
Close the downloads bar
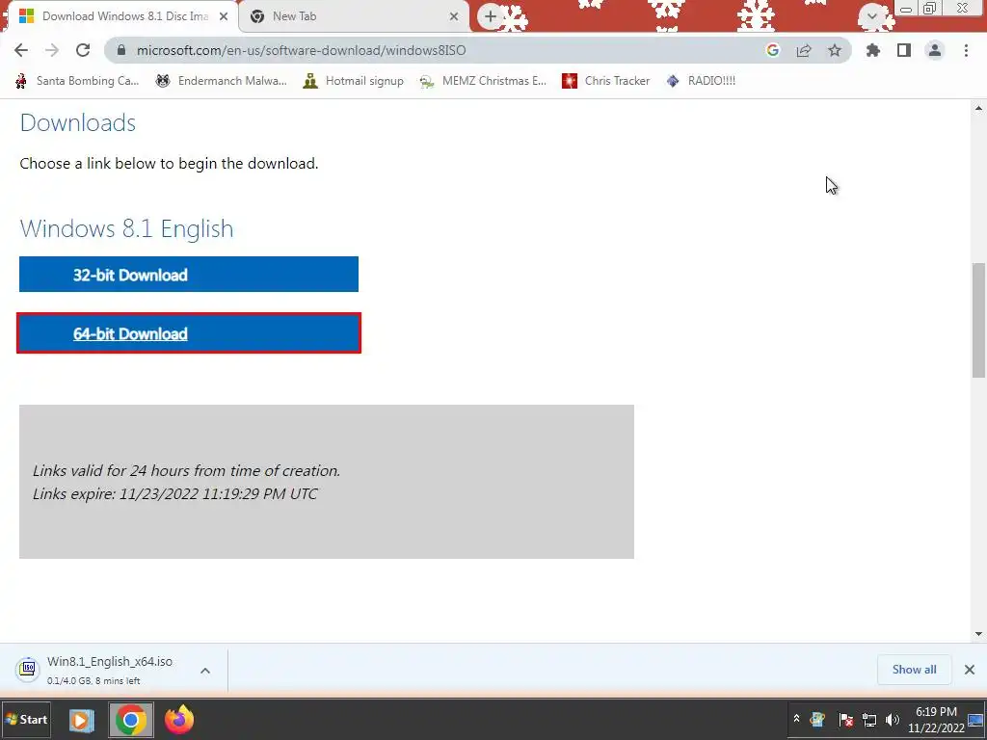(970, 670)
